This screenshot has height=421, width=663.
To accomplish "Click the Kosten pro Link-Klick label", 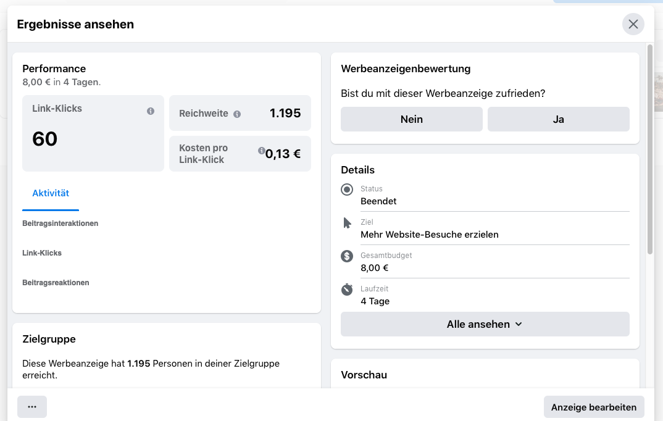I will pos(203,154).
